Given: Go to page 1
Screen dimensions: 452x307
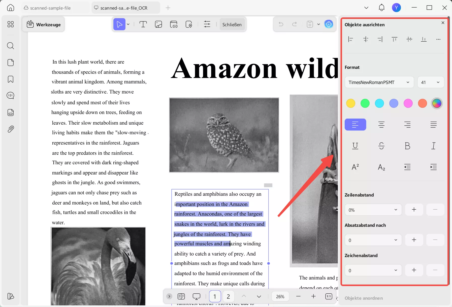Looking at the screenshot, I should [215, 296].
